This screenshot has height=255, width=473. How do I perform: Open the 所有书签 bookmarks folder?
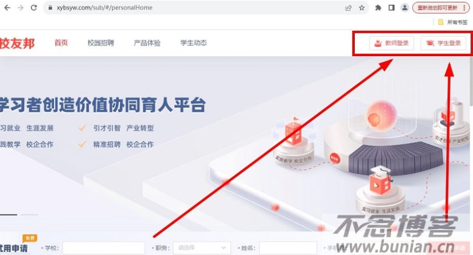(453, 22)
